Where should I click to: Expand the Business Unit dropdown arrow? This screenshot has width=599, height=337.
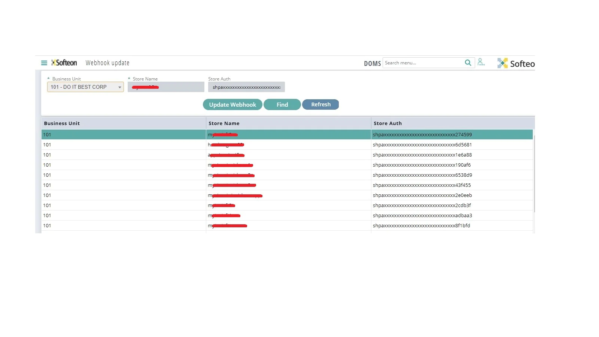[x=119, y=87]
